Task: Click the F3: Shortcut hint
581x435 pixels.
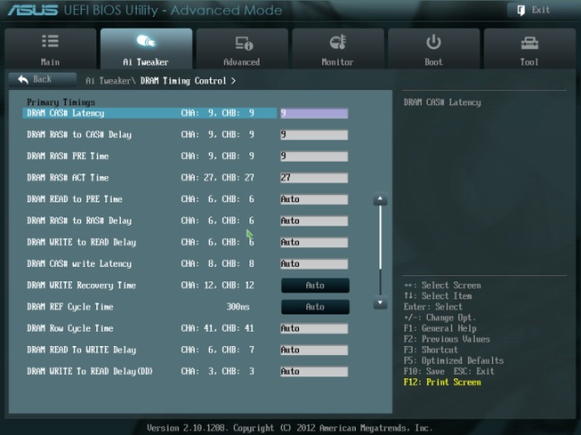Action: click(x=431, y=350)
